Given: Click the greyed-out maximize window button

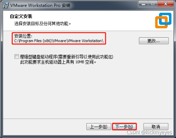Looking at the screenshot, I should tap(153, 4).
